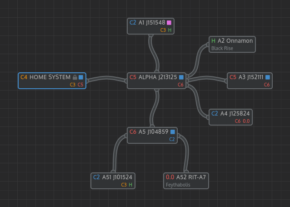Click blue status square on A5 J104859
Viewport: 290px width, 207px height.
point(173,132)
